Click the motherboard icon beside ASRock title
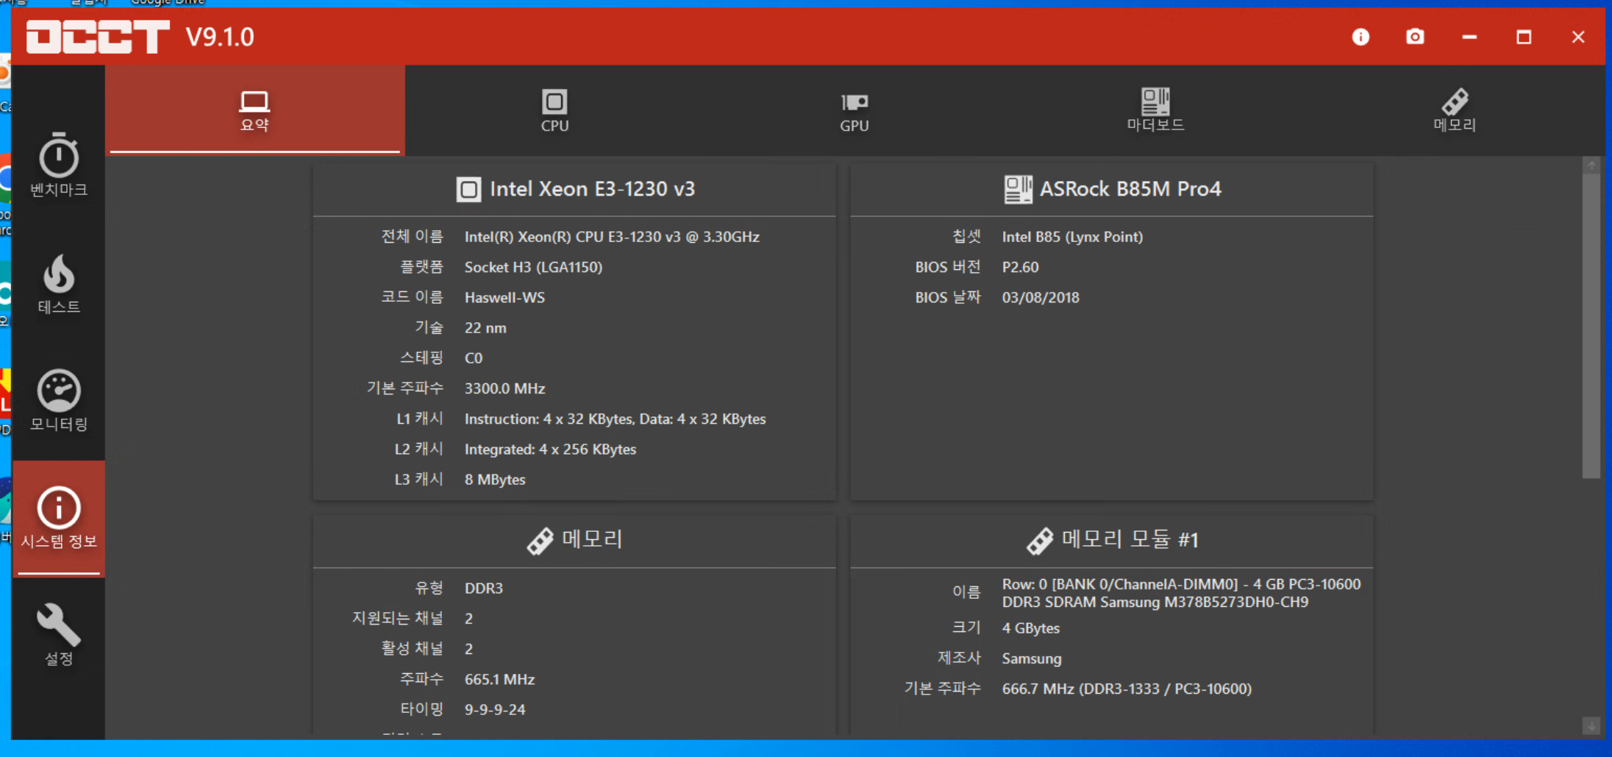Viewport: 1612px width, 757px height. 1018,190
